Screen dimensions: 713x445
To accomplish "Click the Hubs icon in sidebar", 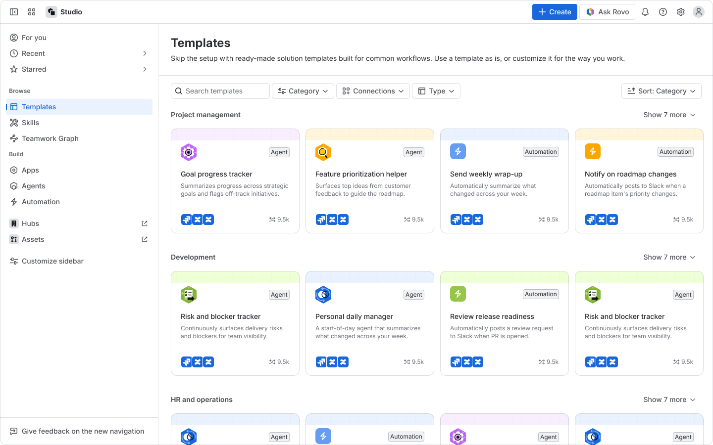I will coord(14,223).
